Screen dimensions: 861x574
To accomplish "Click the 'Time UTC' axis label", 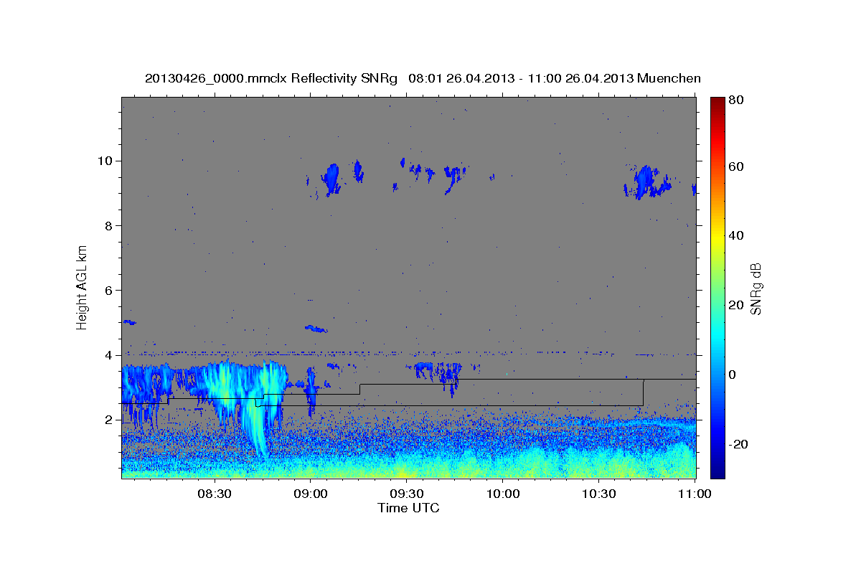I will 408,508.
